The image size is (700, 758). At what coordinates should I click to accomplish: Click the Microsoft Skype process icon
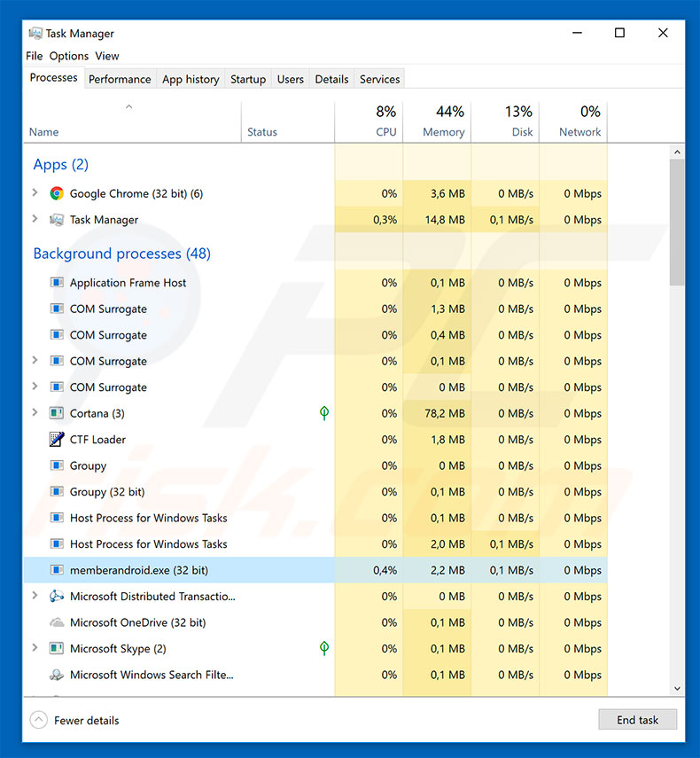(57, 648)
